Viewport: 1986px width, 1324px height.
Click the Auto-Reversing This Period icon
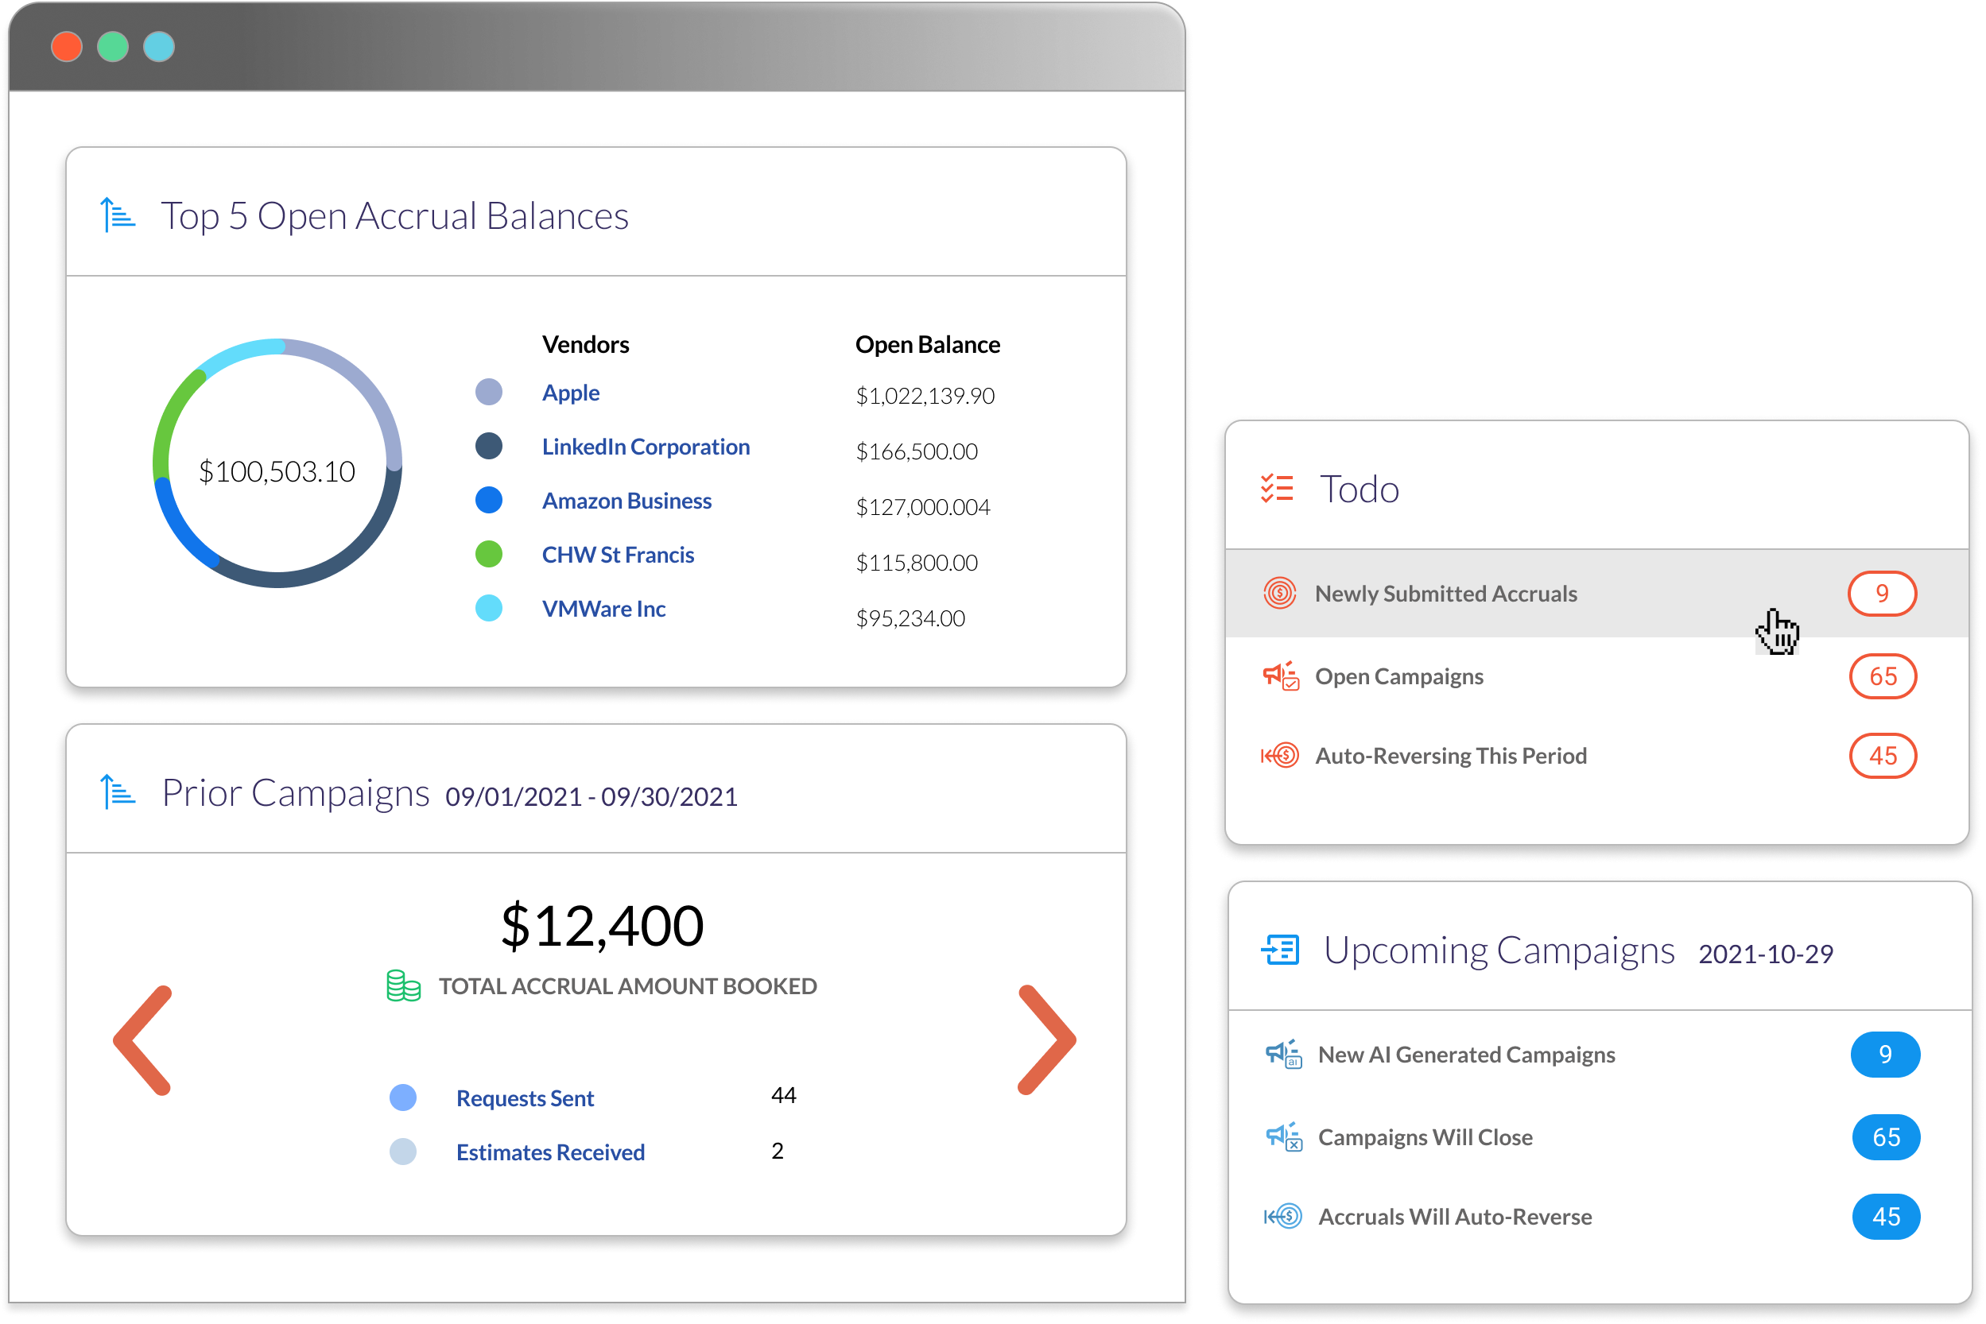click(1280, 756)
